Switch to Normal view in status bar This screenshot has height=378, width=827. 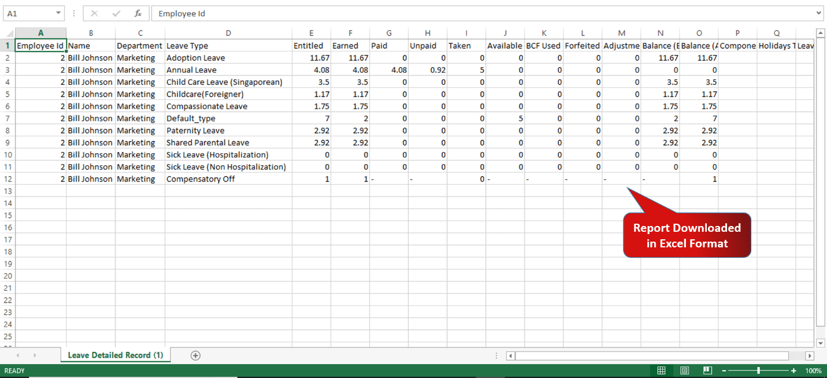pyautogui.click(x=662, y=370)
